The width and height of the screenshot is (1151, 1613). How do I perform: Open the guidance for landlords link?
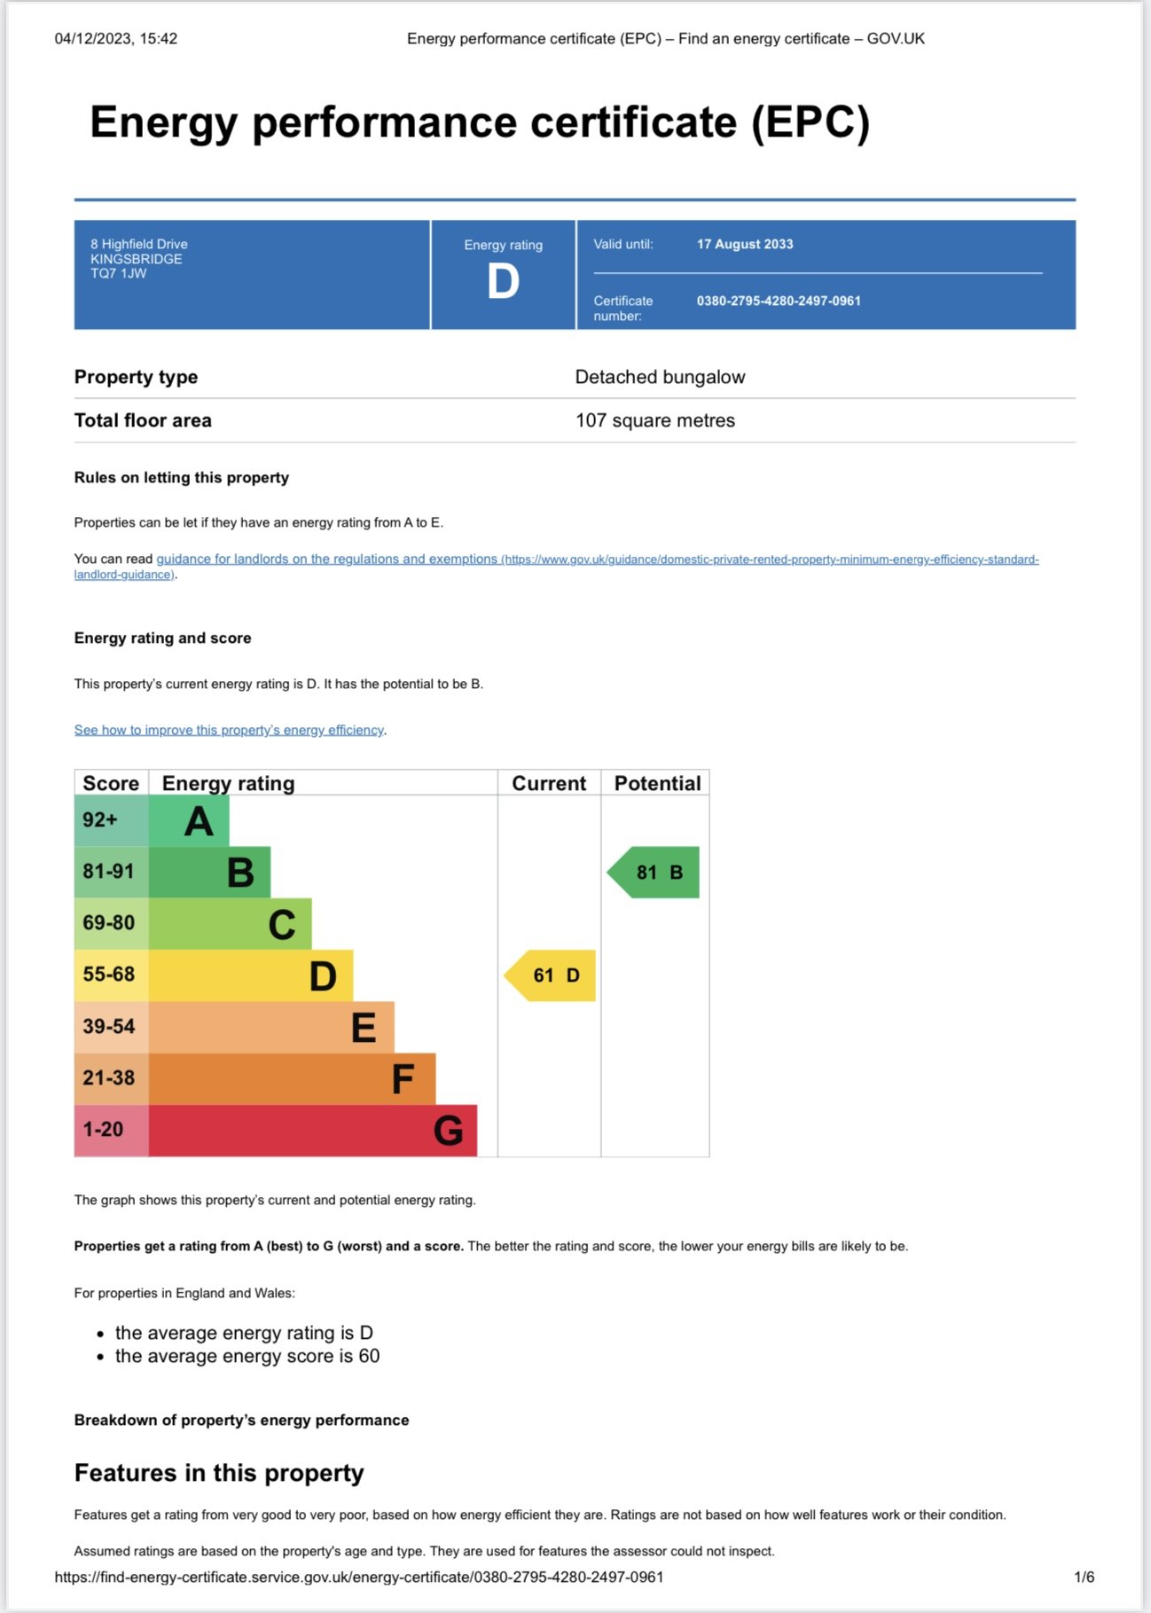click(x=326, y=559)
